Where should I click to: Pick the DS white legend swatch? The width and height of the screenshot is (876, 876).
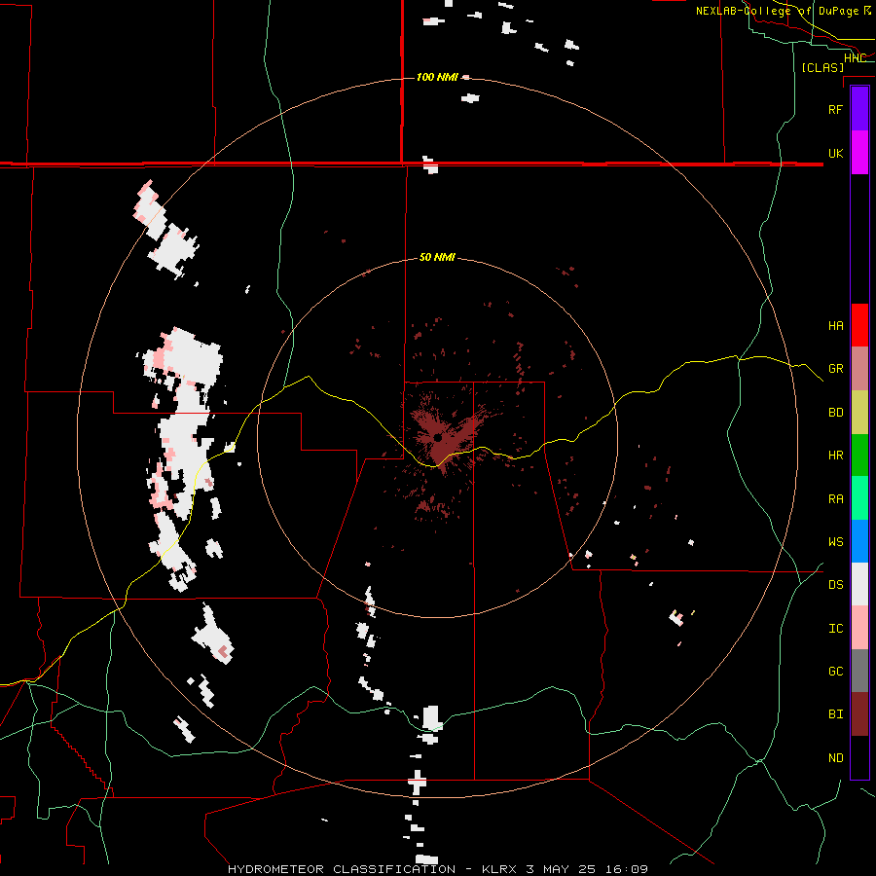pyautogui.click(x=859, y=584)
